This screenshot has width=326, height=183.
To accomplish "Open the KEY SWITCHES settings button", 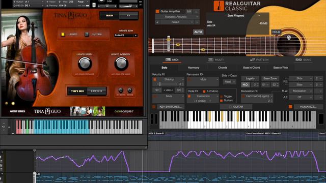I will [171, 107].
